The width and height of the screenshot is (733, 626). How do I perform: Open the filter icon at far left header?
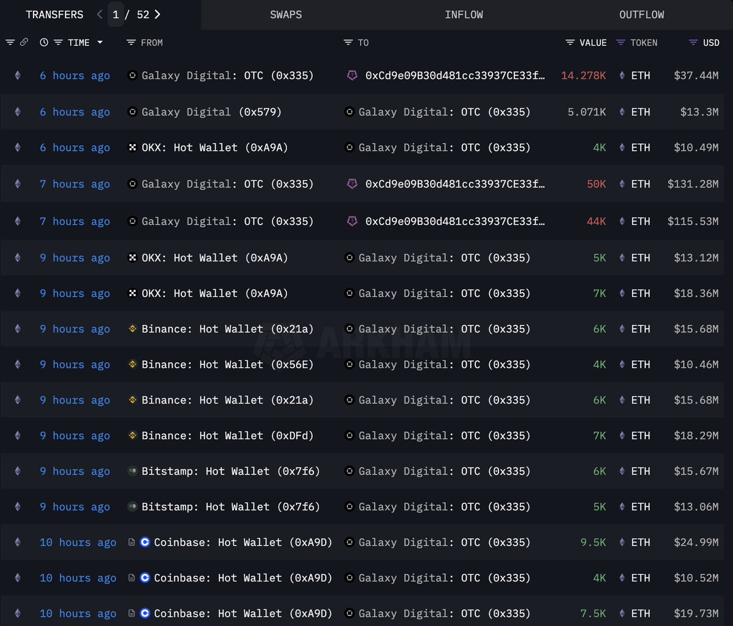(10, 42)
